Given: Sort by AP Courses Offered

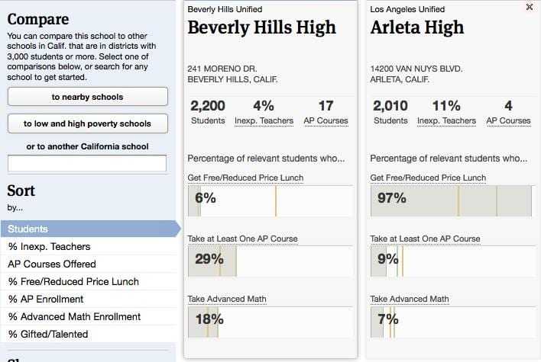Looking at the screenshot, I should (52, 264).
